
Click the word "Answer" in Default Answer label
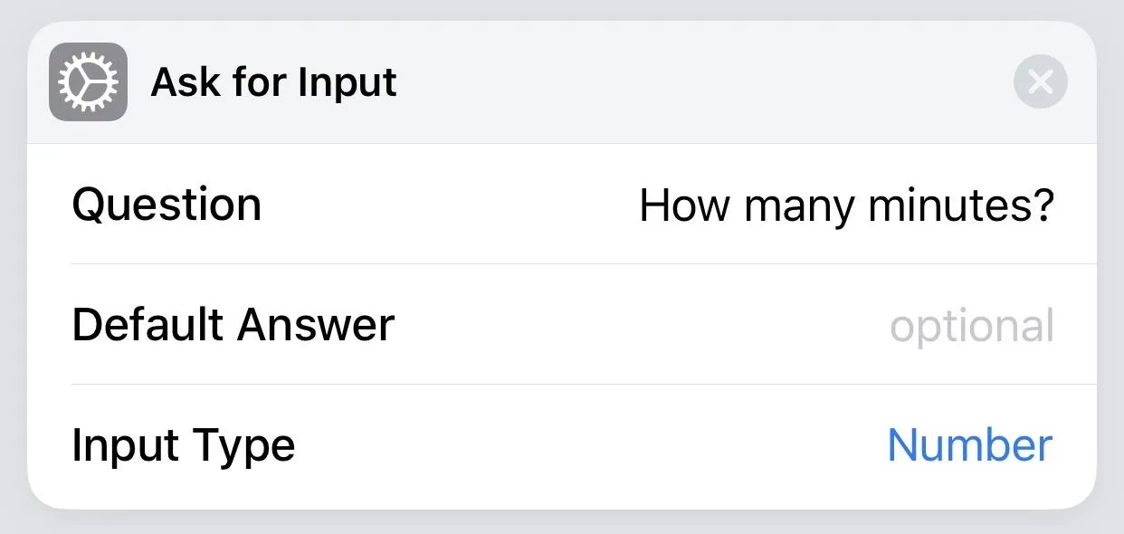click(x=316, y=325)
